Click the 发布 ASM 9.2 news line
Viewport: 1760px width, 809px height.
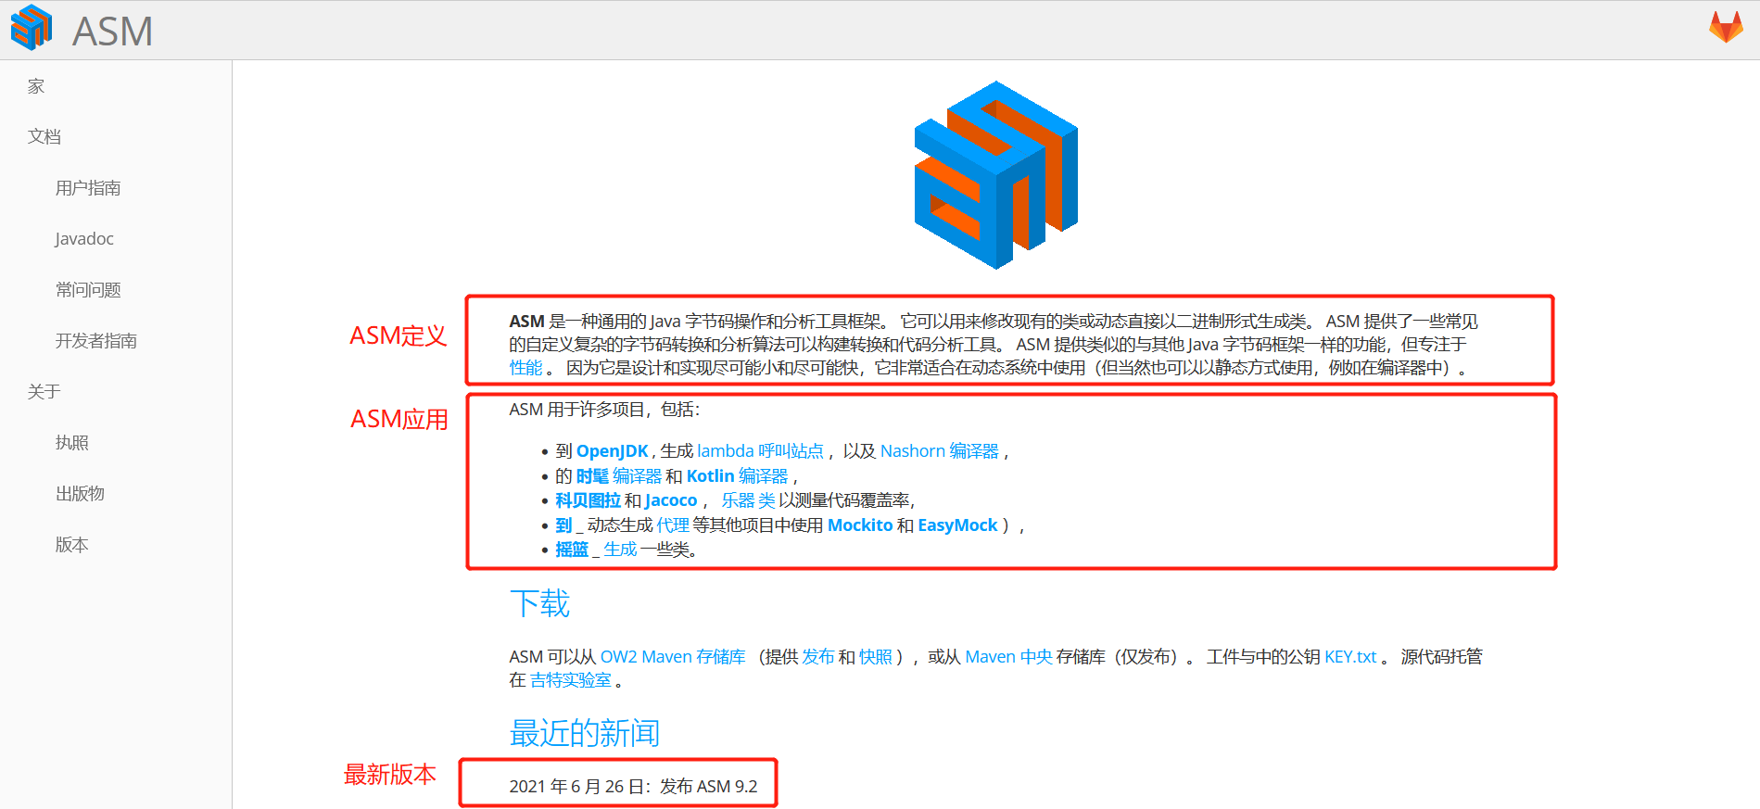click(633, 787)
